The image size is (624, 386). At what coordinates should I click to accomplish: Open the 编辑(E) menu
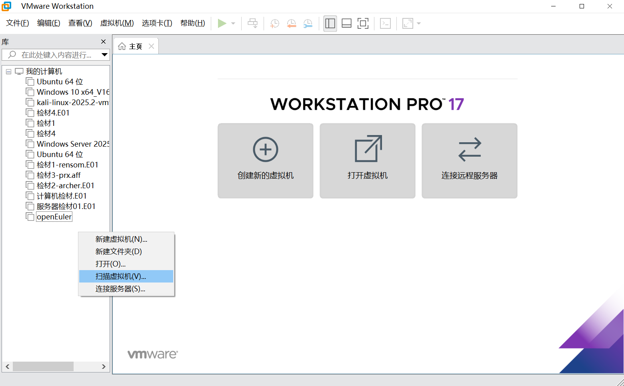[49, 23]
